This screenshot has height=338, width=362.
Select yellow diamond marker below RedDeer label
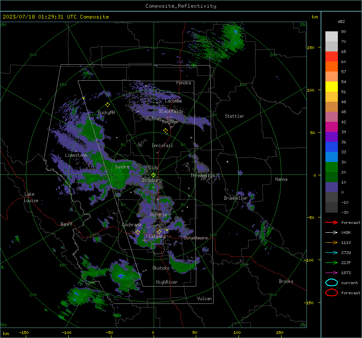click(165, 131)
